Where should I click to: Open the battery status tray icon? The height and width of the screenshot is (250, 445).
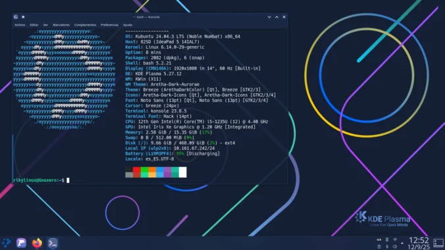coord(387,239)
